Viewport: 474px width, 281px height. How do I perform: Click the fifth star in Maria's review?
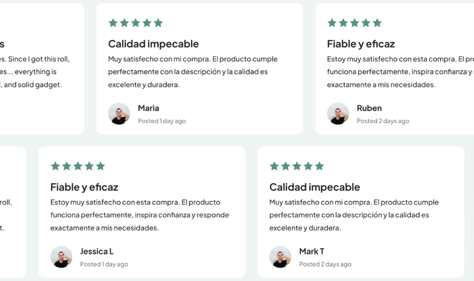point(158,23)
